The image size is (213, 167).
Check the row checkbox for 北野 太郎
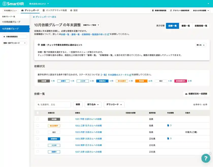(x=38, y=152)
